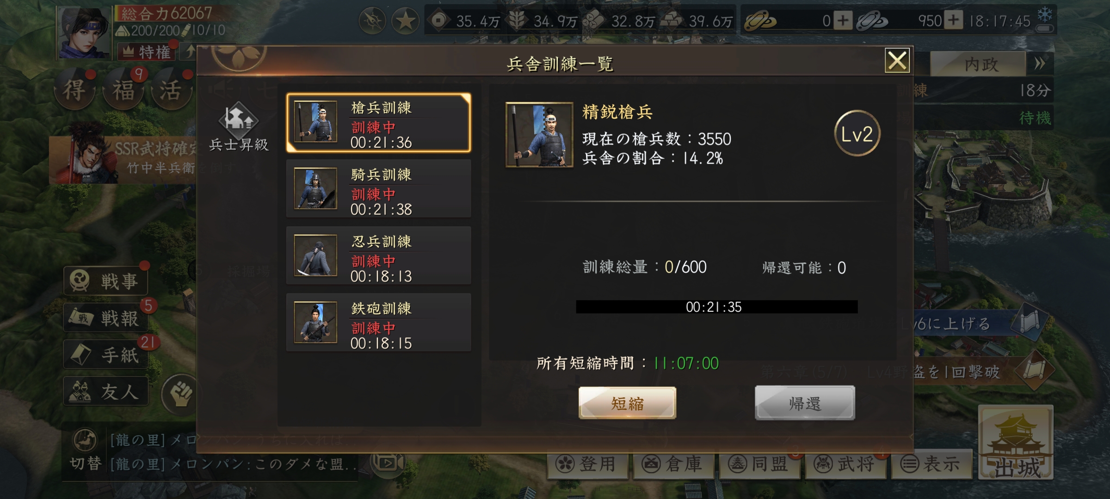The width and height of the screenshot is (1110, 499).
Task: Close the 兵舎訓練一覧 dialog
Action: click(897, 61)
